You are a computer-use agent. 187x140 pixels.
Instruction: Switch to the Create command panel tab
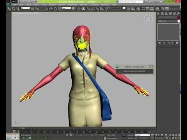(x=158, y=14)
